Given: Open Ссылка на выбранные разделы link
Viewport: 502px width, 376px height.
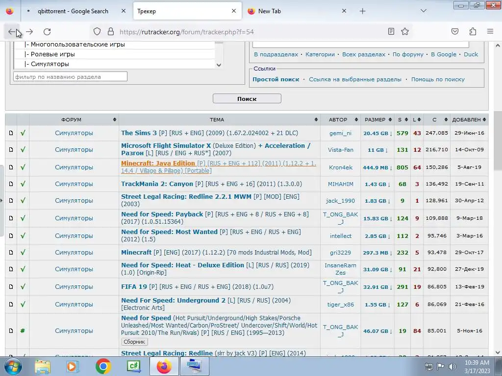Looking at the screenshot, I should point(355,79).
